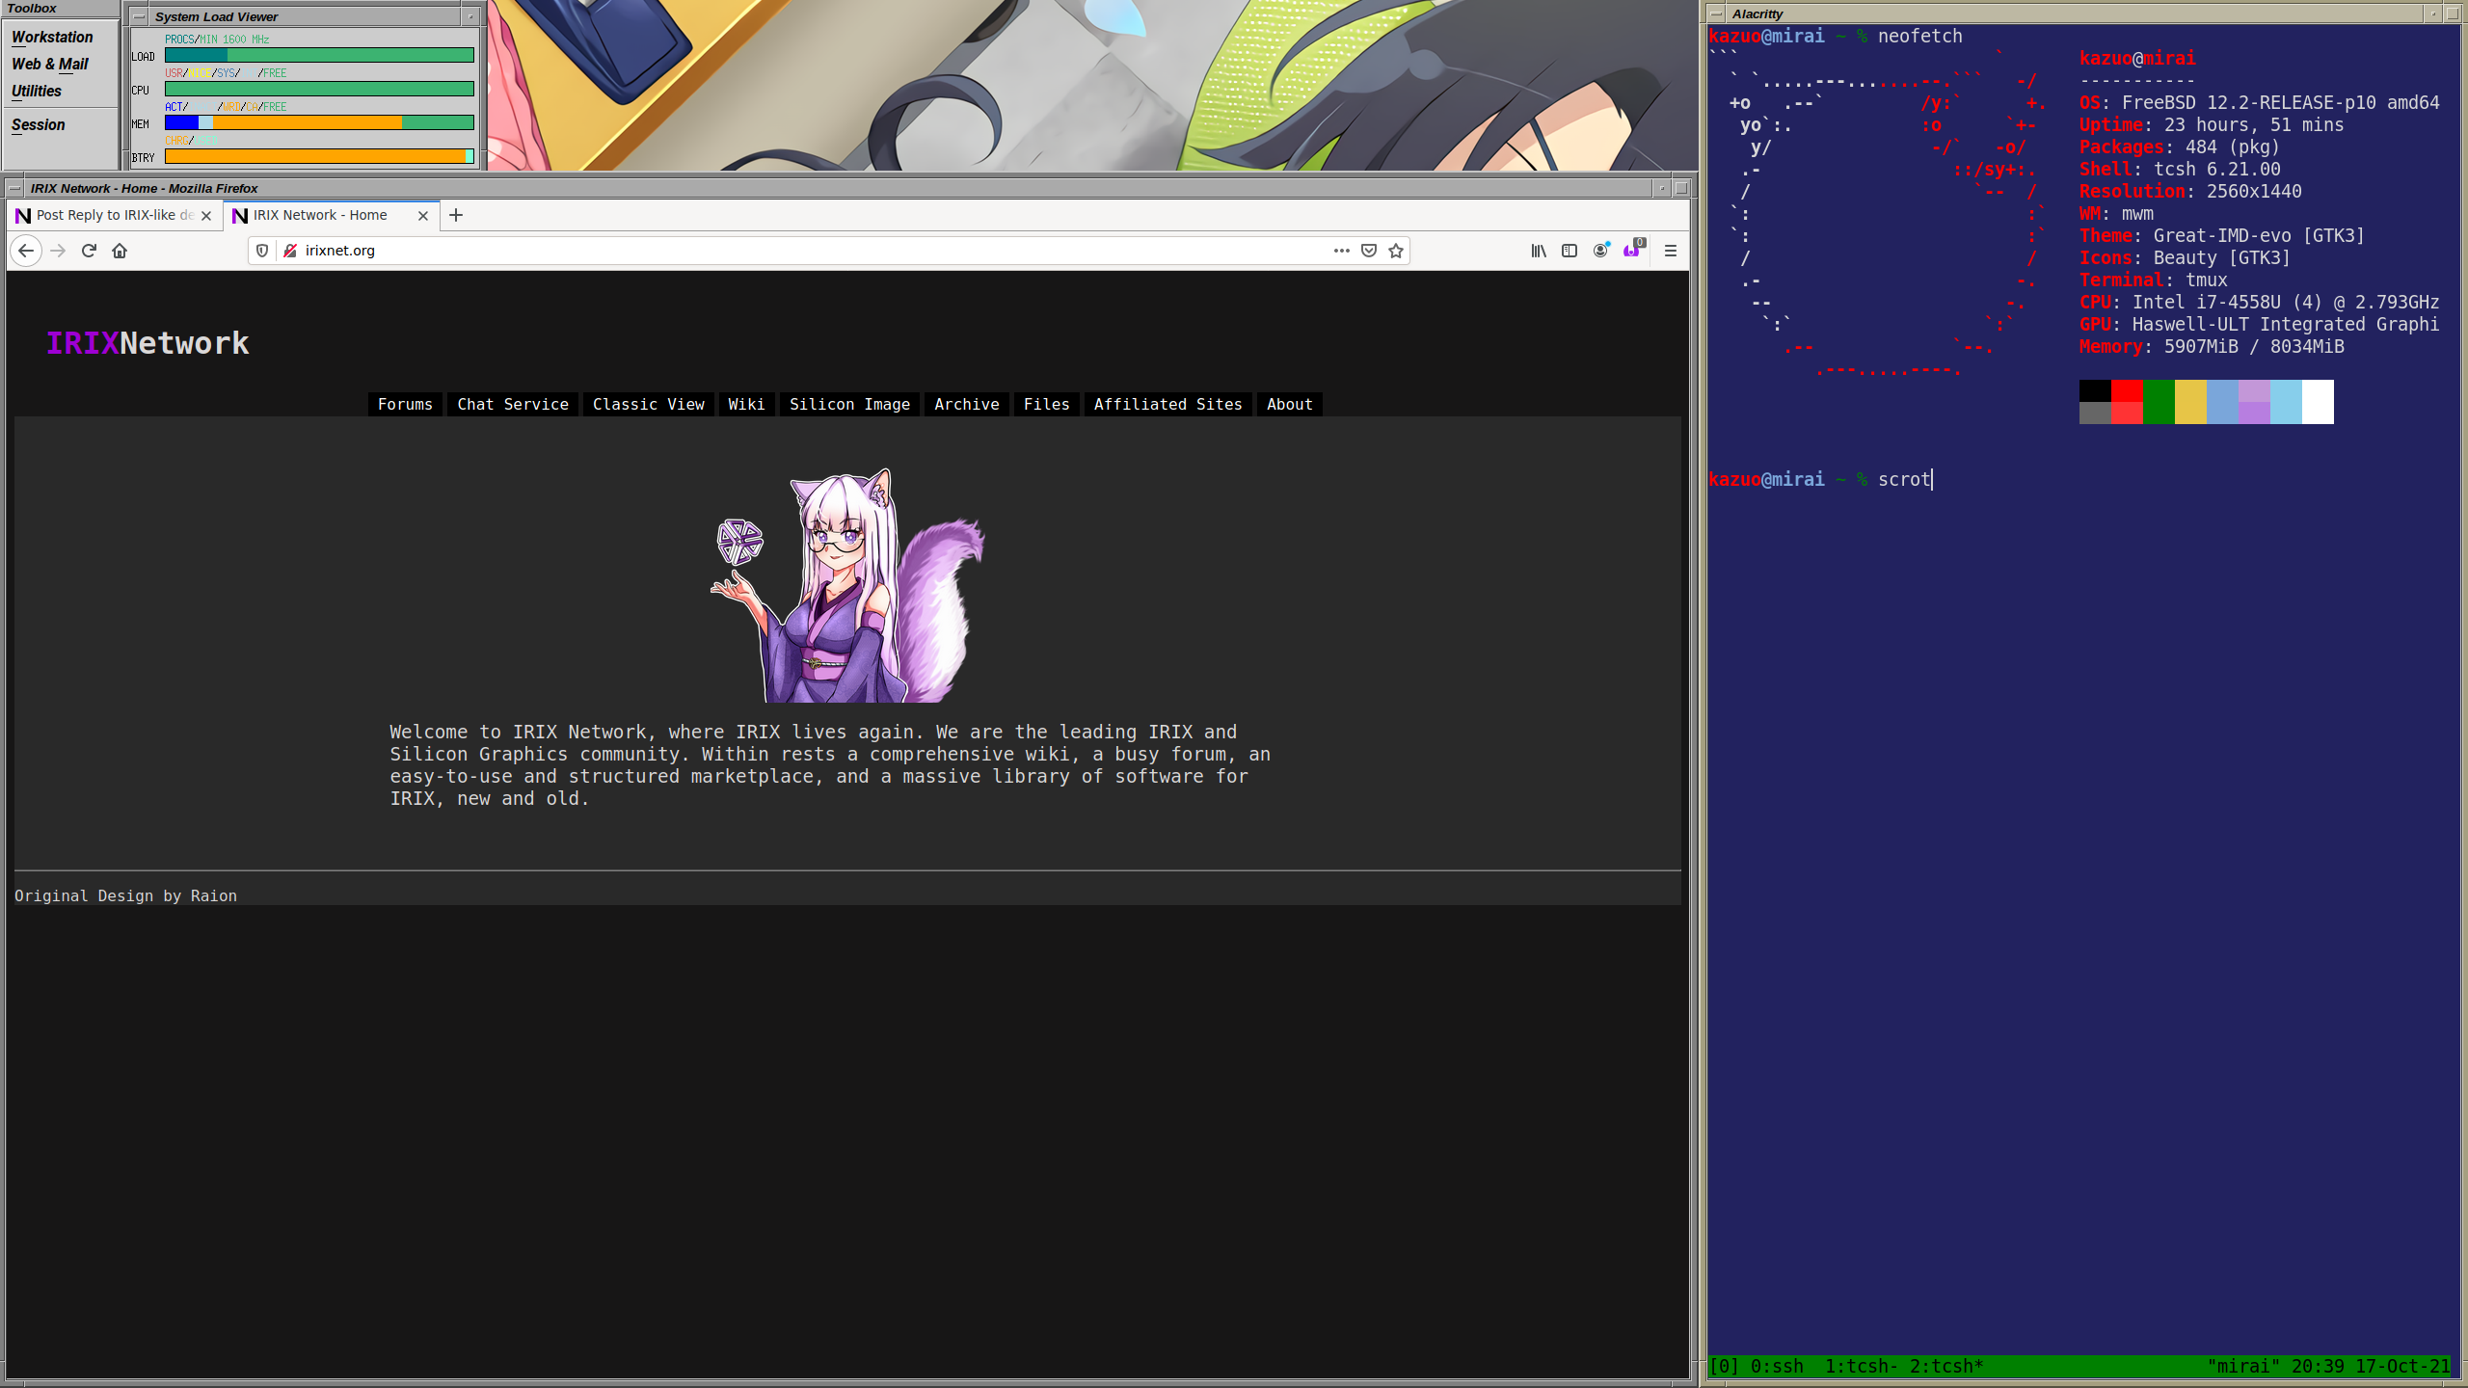Open page actions three-dot menu
Screen dimensions: 2468x1388
1341,251
